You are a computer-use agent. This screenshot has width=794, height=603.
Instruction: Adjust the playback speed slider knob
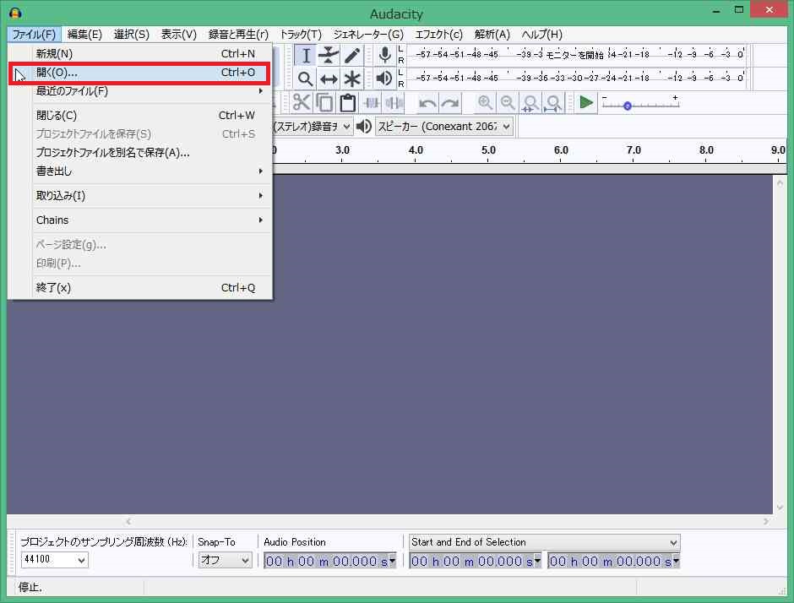click(628, 106)
